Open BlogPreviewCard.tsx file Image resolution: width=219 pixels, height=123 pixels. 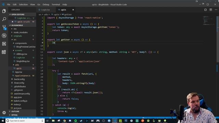26,47
